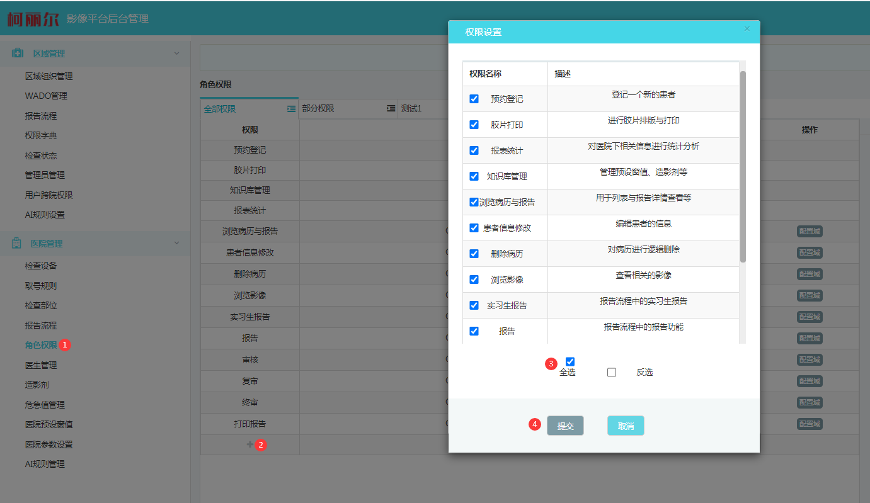Click the list icon on 部分权限 tab

tap(391, 108)
